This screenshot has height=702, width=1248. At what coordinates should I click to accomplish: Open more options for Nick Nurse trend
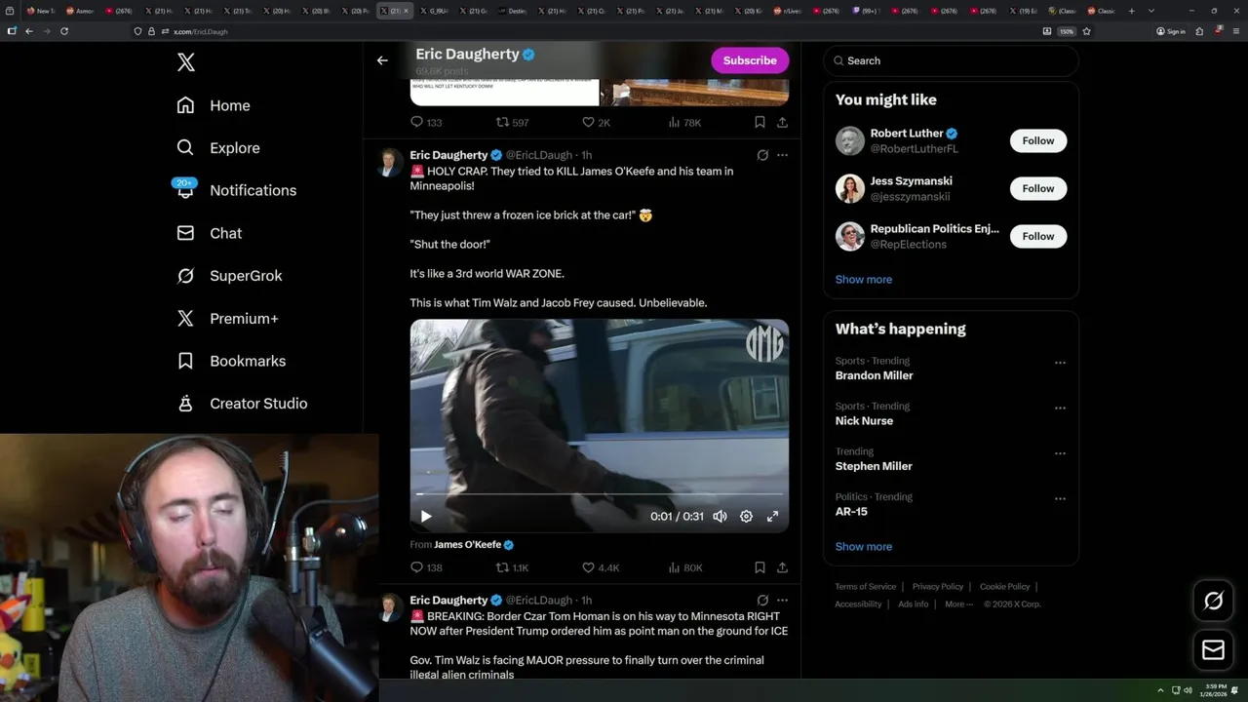(x=1060, y=408)
